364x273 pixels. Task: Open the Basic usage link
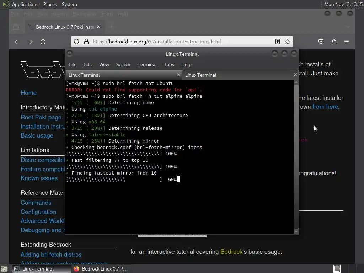click(37, 135)
